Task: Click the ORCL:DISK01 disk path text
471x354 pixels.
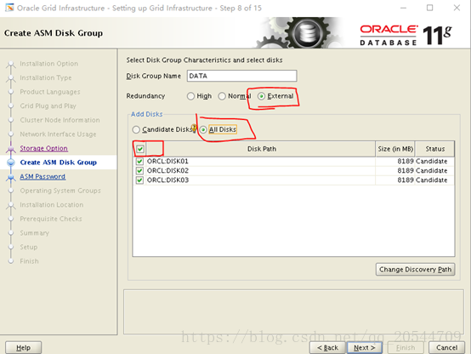Action: tap(167, 161)
